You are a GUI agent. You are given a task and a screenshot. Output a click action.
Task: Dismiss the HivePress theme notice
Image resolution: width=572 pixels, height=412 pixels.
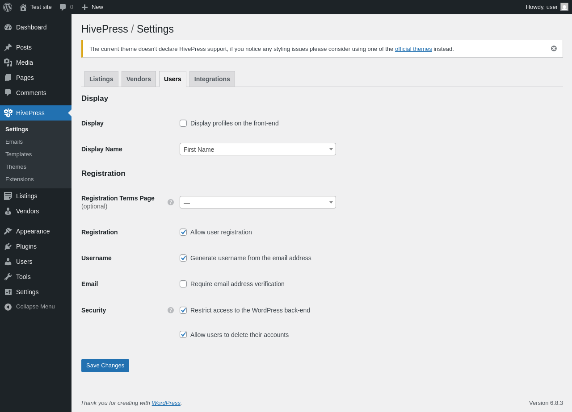point(554,49)
